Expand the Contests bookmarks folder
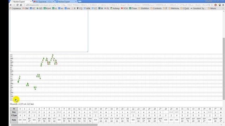Screen dimensions: 225x126 156,8
